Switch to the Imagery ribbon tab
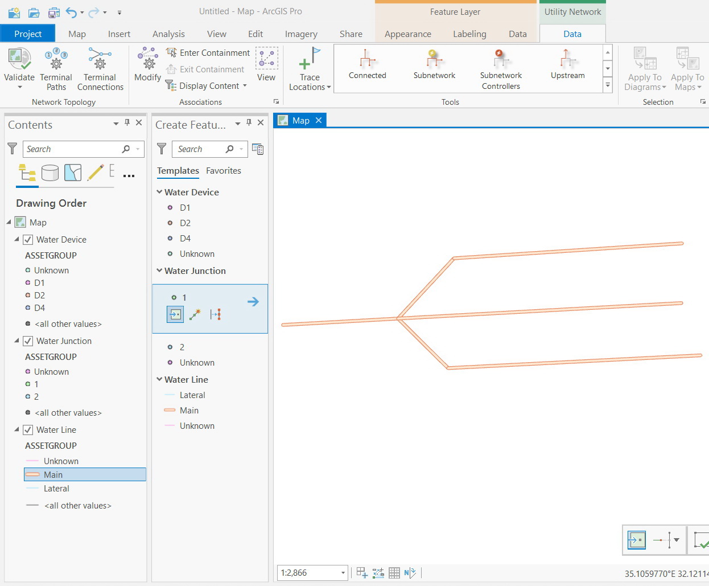Viewport: 709px width, 586px height. coord(301,34)
